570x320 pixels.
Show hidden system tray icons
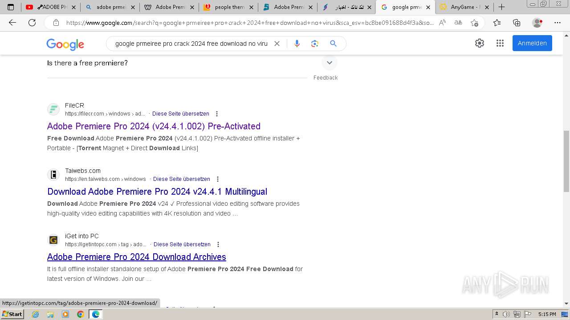(x=497, y=314)
